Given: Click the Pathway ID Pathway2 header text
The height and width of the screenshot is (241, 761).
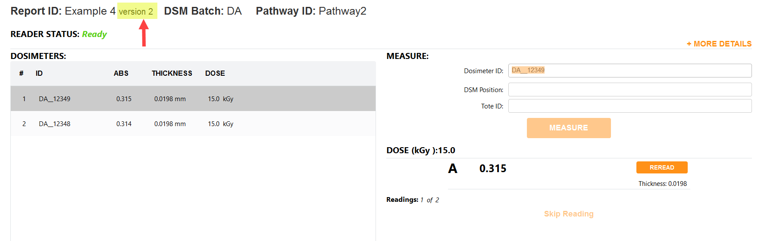Looking at the screenshot, I should tap(311, 11).
